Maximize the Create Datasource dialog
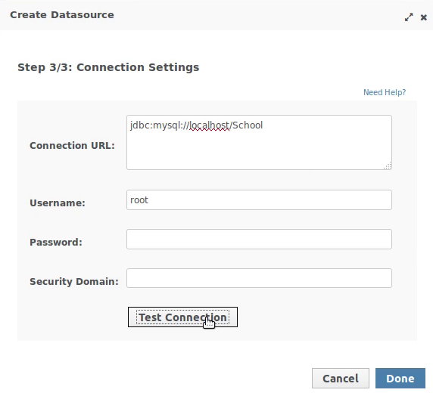Viewport: 433px width, 399px height. tap(409, 17)
